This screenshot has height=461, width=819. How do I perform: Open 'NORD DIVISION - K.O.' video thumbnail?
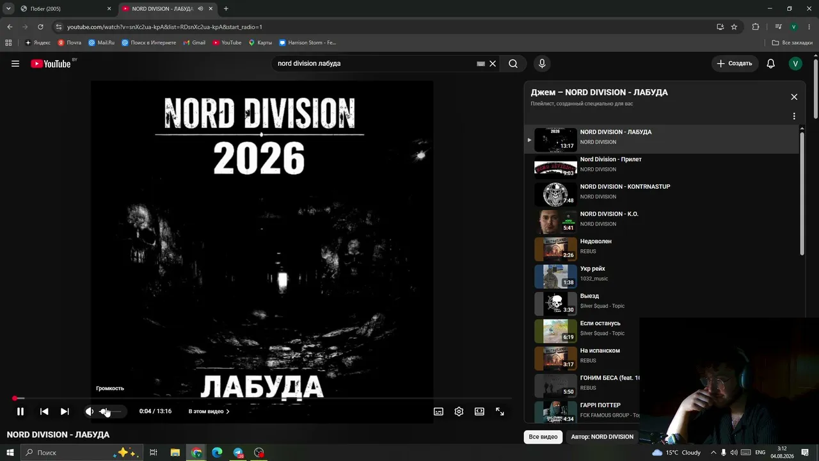tap(555, 221)
